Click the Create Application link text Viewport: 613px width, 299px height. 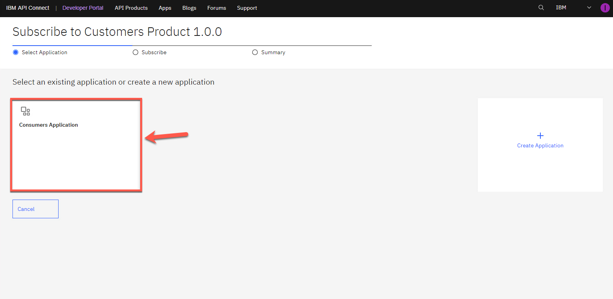click(540, 145)
